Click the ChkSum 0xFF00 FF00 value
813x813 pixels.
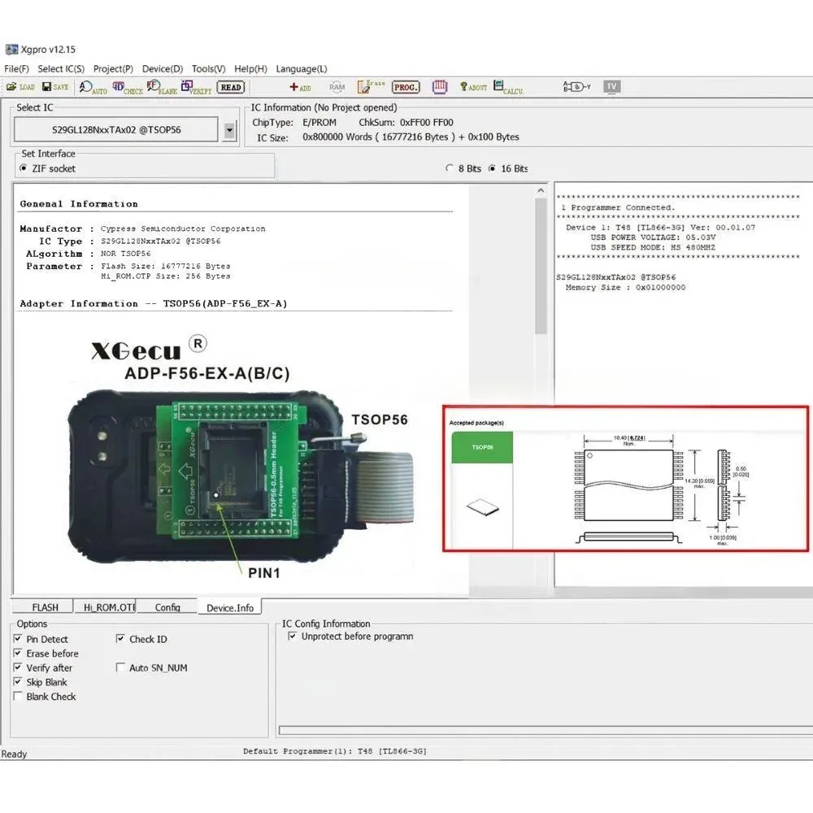coord(426,123)
